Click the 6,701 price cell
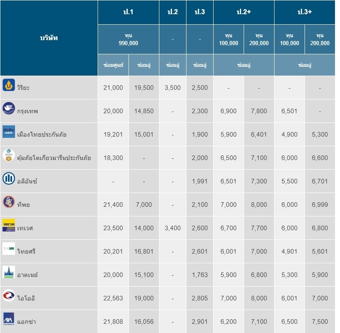Screen dimensions: 340x333 click(320, 181)
